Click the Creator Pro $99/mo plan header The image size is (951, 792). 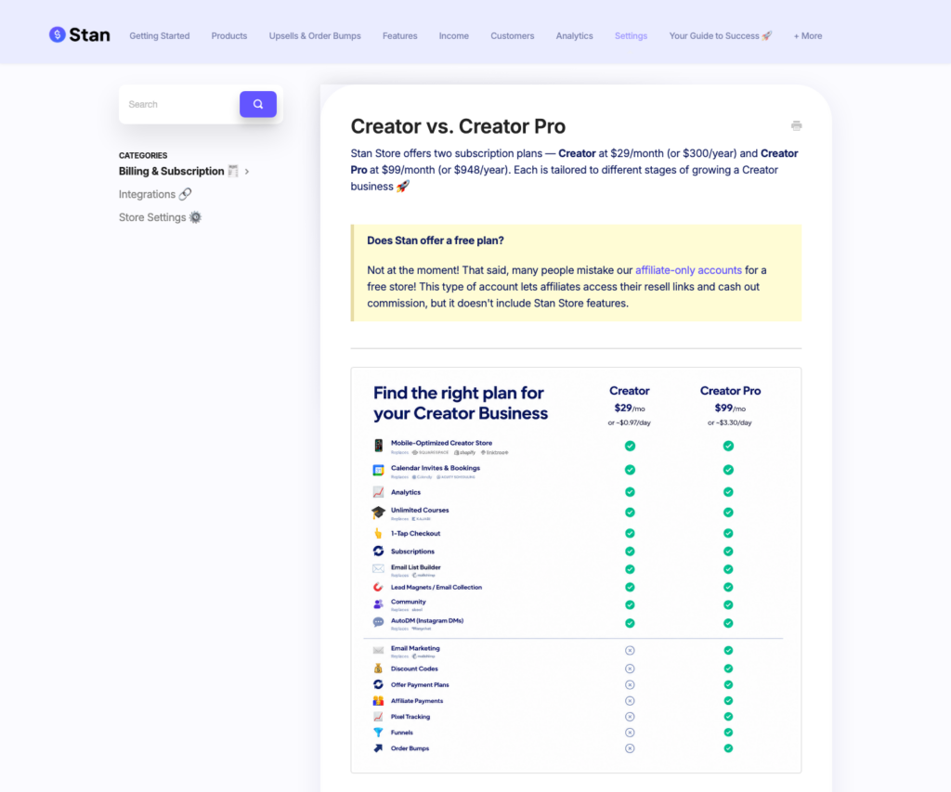click(x=730, y=406)
